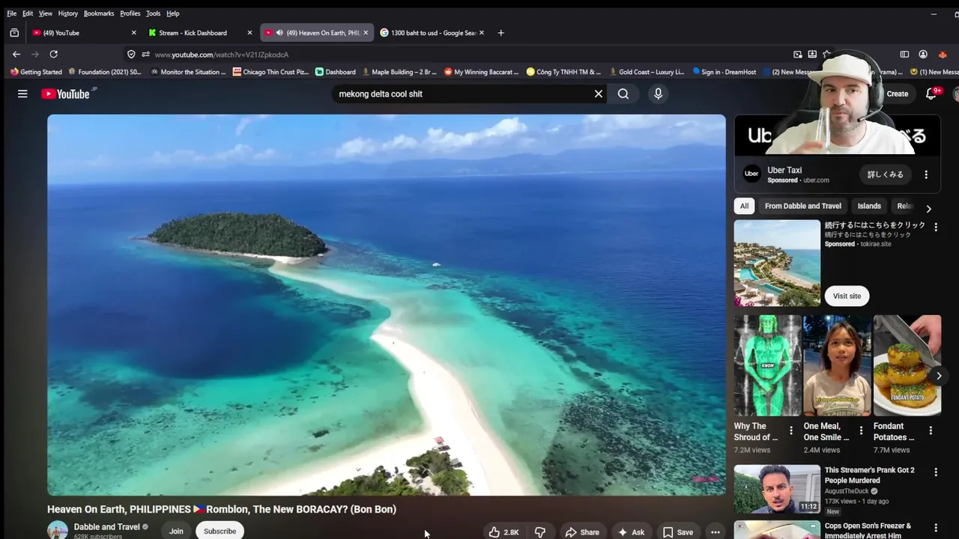959x539 pixels.
Task: Open the Gold Coast - Luxury bookmark
Action: coord(647,72)
